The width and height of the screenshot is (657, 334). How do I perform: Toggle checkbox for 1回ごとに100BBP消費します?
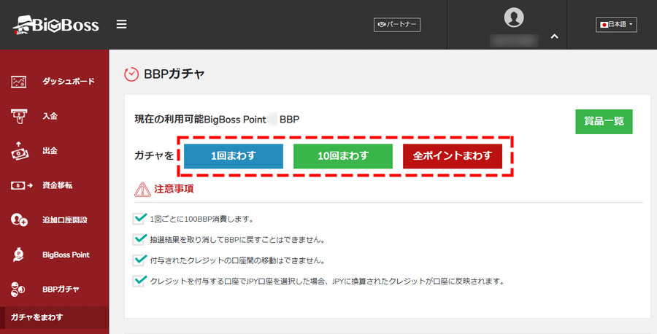pos(139,218)
